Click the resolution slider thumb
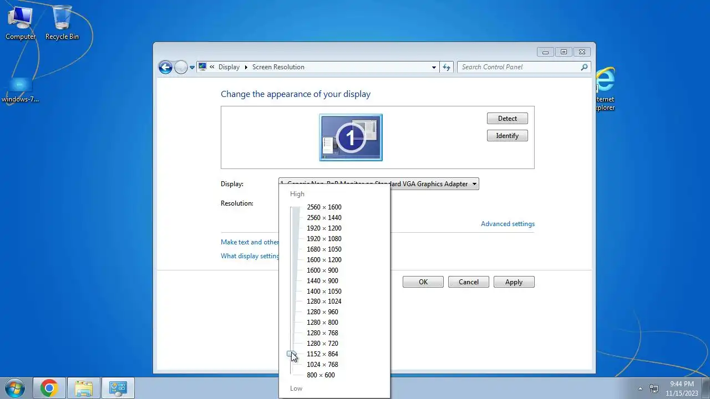 292,354
